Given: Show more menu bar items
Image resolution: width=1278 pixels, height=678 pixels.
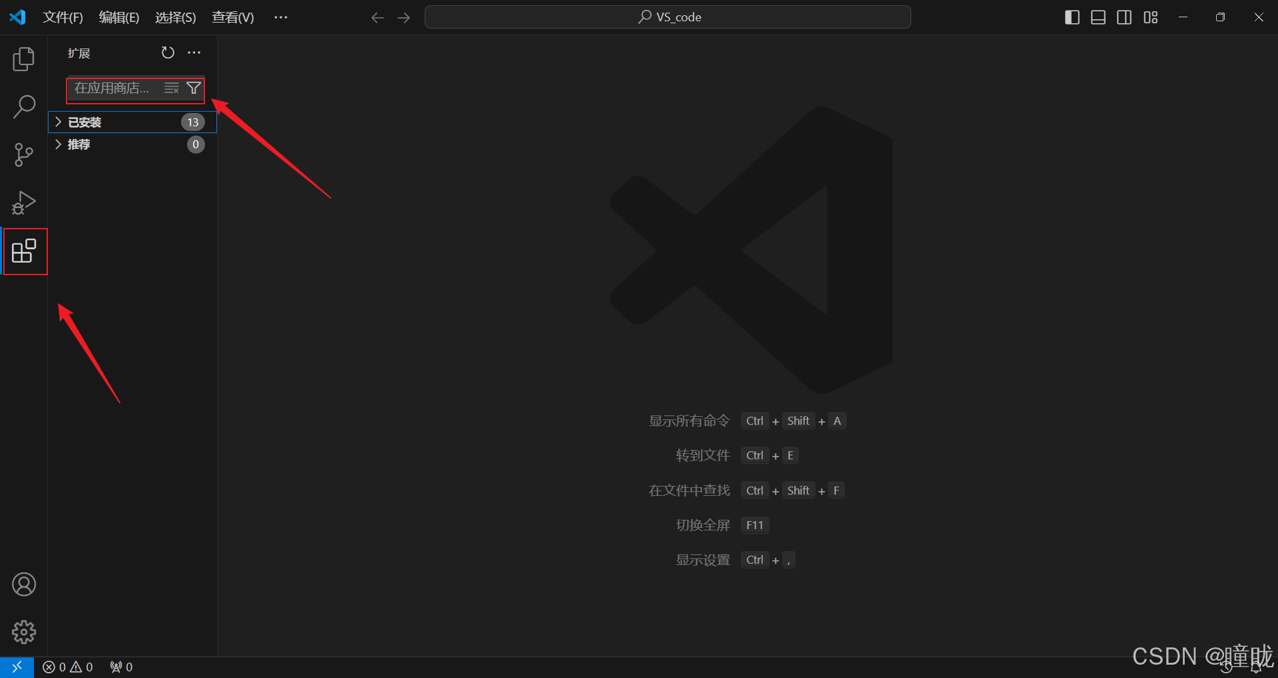Looking at the screenshot, I should tap(281, 17).
